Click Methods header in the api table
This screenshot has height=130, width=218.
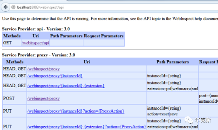point(12,36)
